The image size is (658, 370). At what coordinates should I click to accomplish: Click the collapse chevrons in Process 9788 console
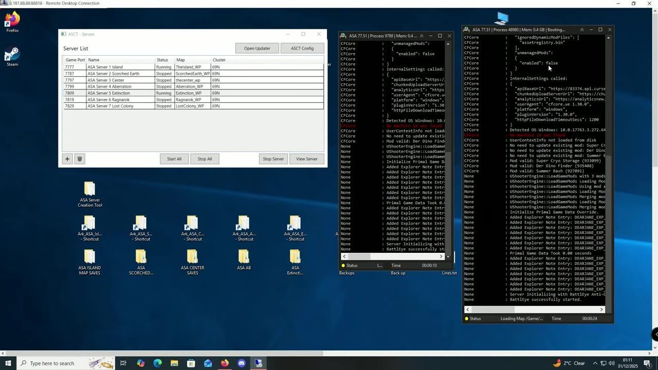click(x=422, y=36)
